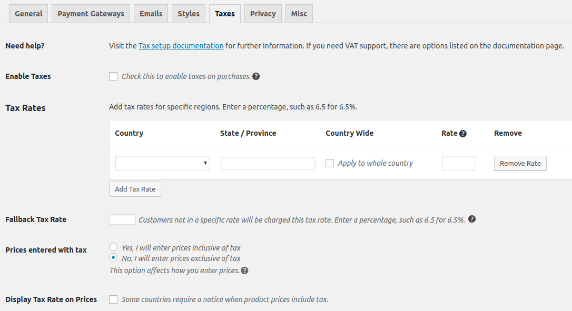Select prices inclusive of tax option
The width and height of the screenshot is (572, 311).
[x=113, y=246]
